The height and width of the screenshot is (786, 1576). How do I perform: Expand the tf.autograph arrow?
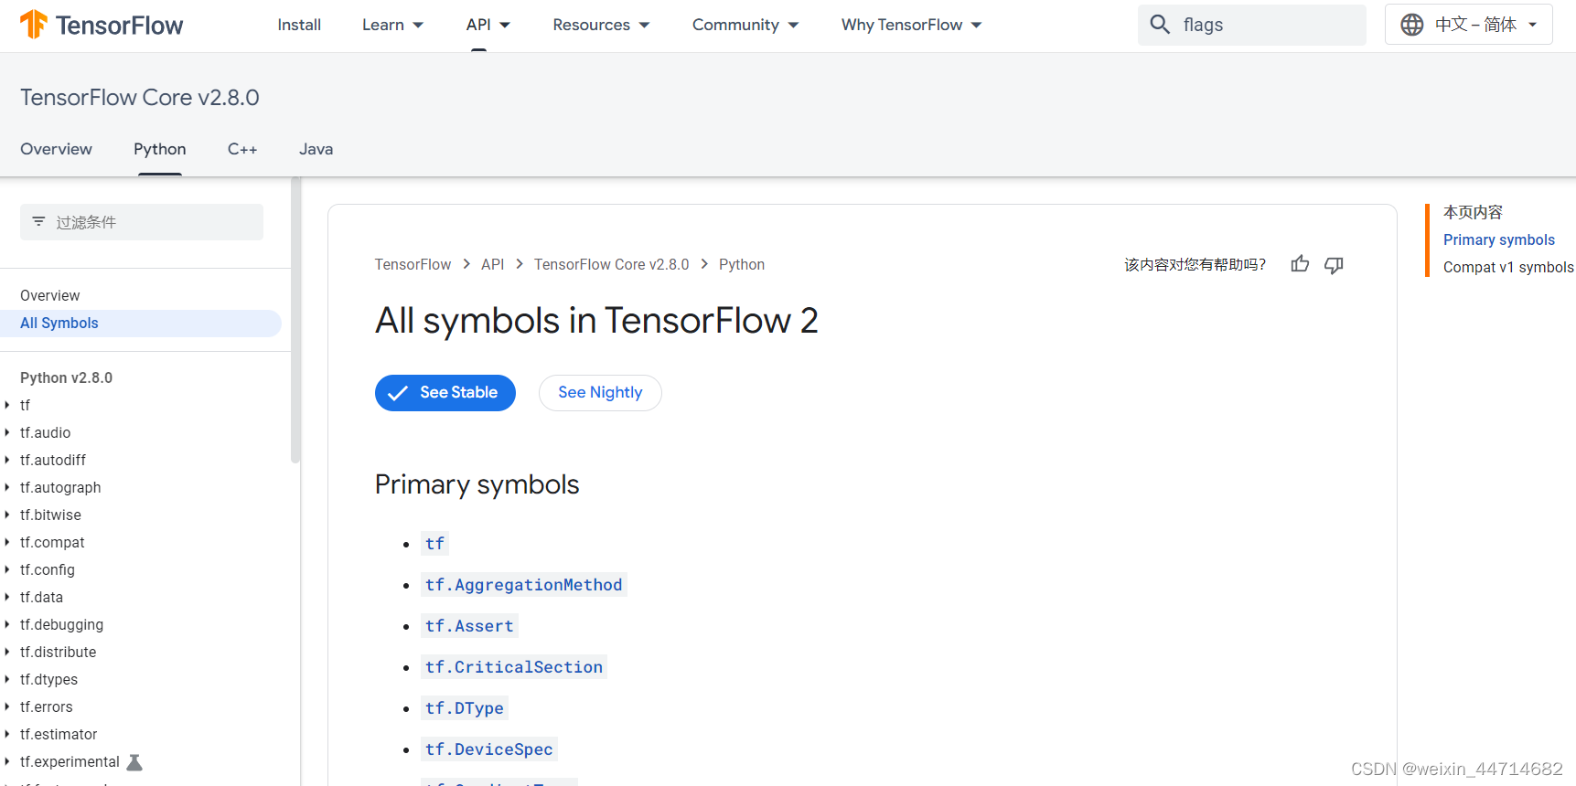click(x=7, y=487)
